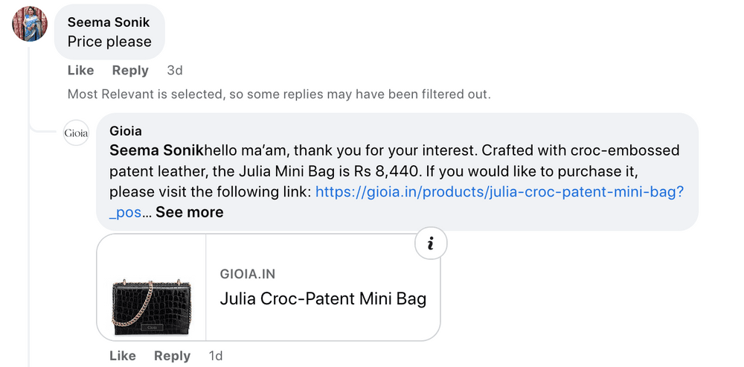Open the gioia.in product link in the reply

click(499, 192)
